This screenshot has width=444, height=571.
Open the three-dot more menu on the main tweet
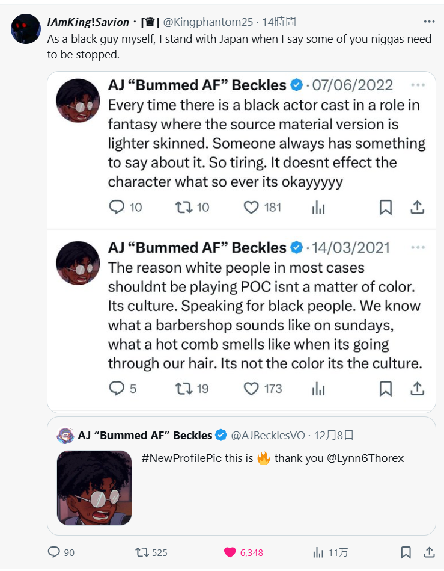429,22
